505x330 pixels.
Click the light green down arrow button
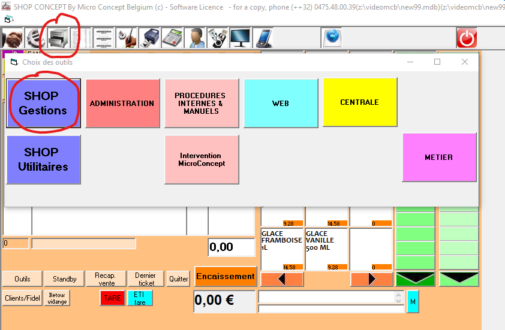click(x=459, y=279)
